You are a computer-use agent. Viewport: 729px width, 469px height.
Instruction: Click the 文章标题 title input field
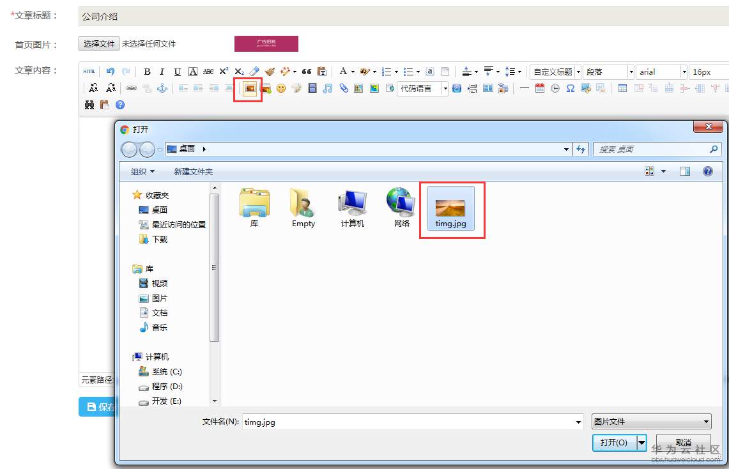click(404, 16)
